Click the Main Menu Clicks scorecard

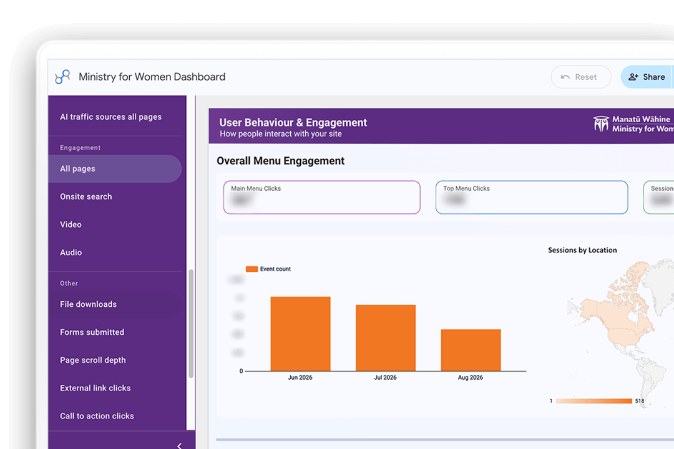pos(321,197)
